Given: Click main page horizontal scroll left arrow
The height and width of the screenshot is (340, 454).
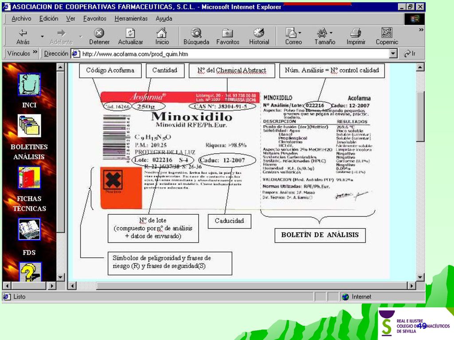Looking at the screenshot, I should point(72,286).
